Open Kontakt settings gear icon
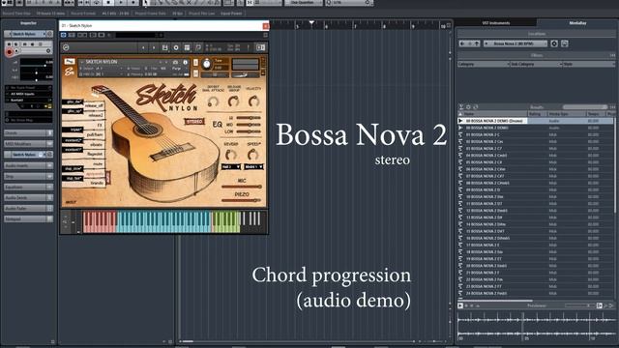Viewport: 619px width, 348px height. 176,47
